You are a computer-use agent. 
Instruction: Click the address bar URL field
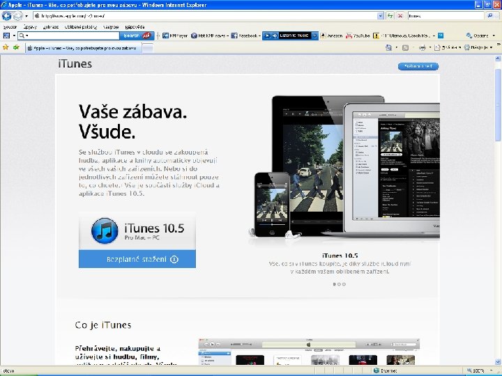tap(205, 15)
